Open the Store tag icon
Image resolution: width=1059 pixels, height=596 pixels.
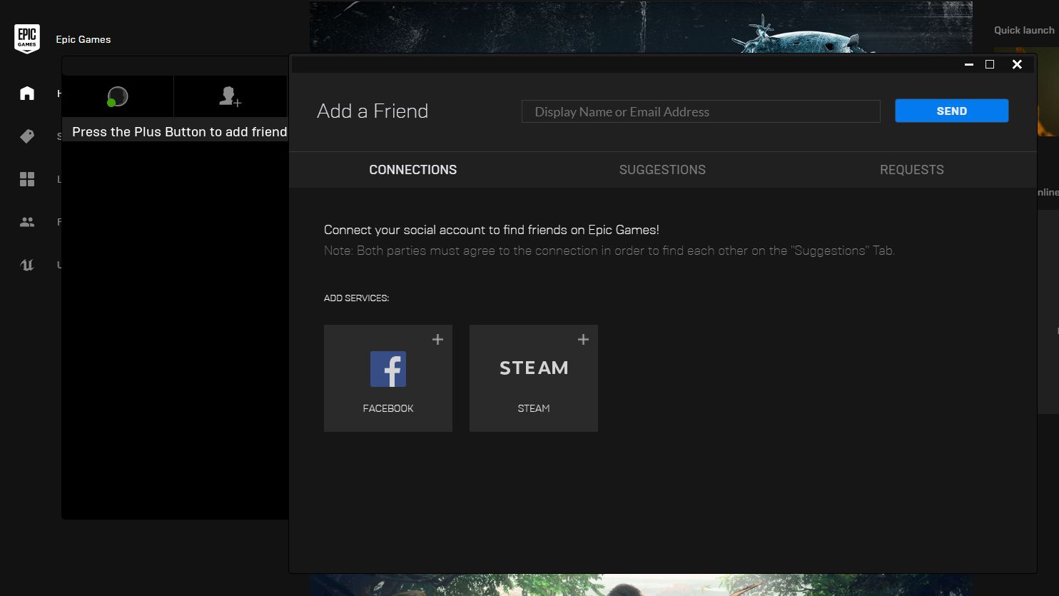27,136
